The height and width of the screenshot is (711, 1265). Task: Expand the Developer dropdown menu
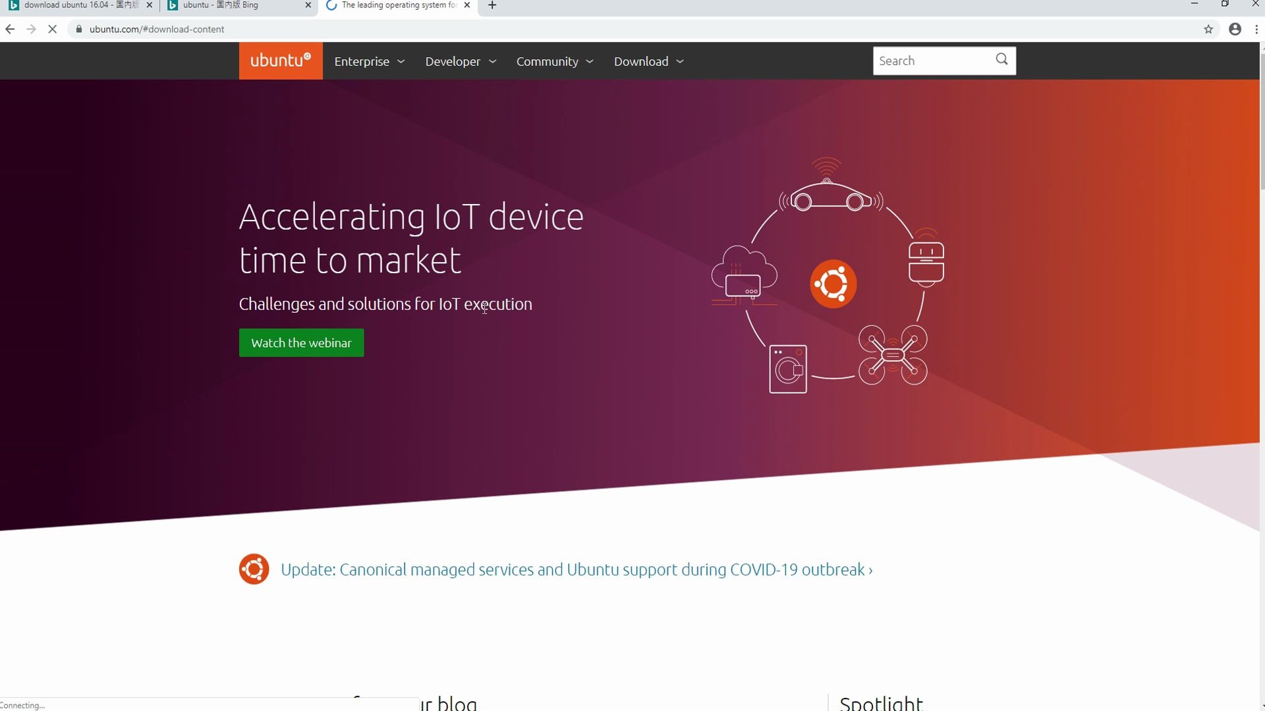point(461,61)
